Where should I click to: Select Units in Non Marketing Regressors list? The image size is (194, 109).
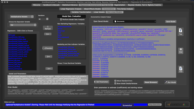(x=60, y=35)
